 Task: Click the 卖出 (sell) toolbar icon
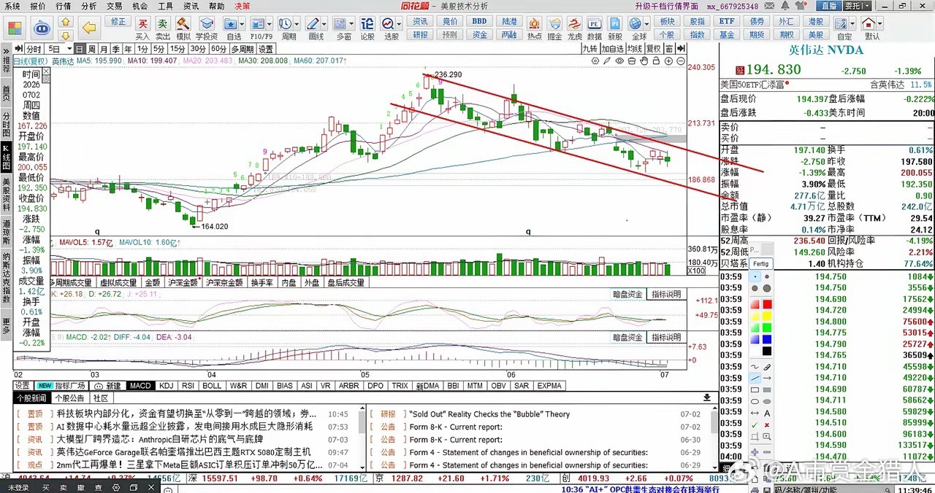tap(163, 28)
